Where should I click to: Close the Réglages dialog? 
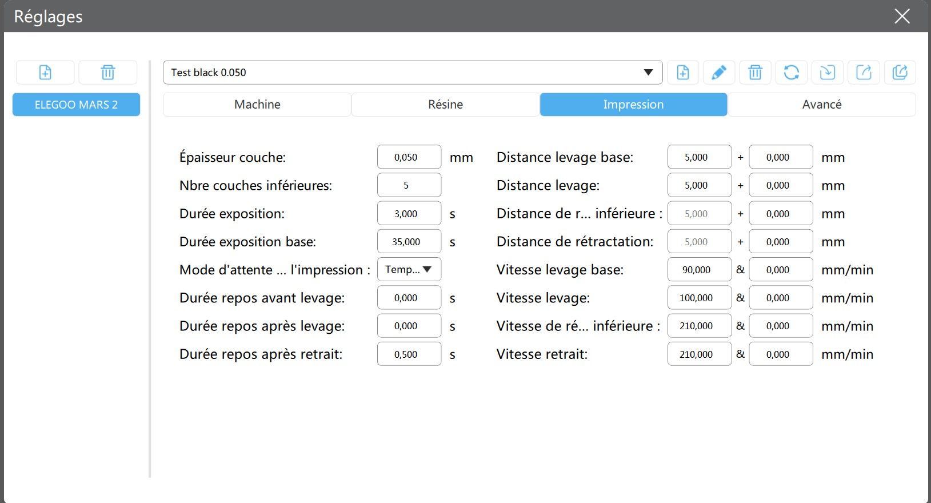(902, 16)
